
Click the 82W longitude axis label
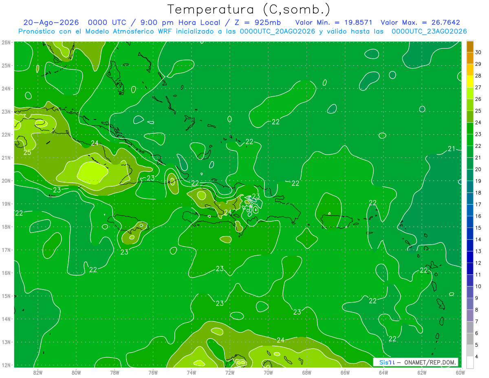click(x=38, y=372)
